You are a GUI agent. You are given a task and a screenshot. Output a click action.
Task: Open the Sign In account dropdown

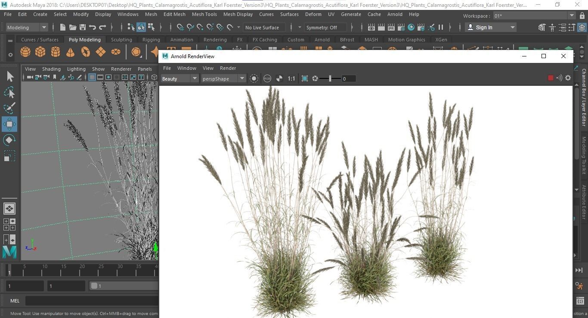click(x=491, y=27)
